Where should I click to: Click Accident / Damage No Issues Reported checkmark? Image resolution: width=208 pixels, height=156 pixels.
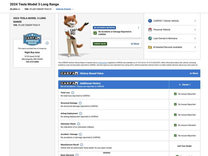[175, 135]
